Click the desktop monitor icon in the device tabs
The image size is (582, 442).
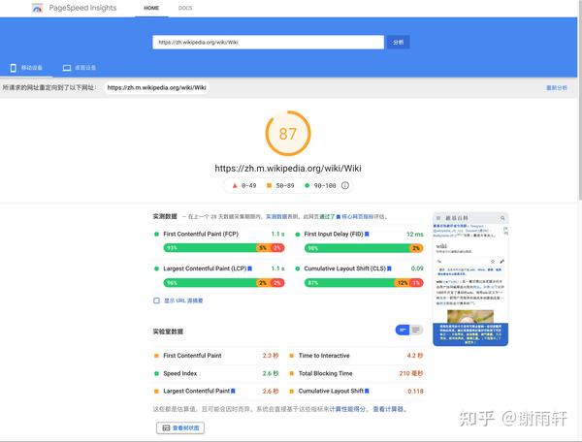(x=67, y=68)
